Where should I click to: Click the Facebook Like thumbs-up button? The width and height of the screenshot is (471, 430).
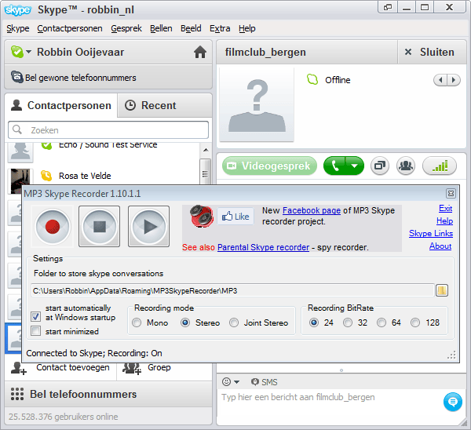pos(235,217)
